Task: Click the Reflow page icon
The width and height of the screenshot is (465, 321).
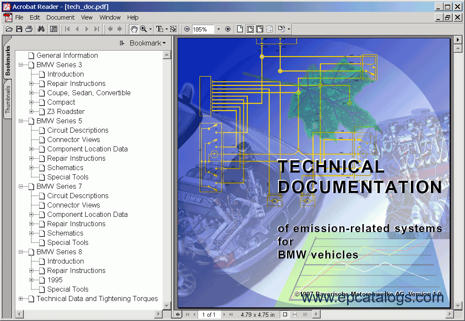Action: (x=269, y=29)
